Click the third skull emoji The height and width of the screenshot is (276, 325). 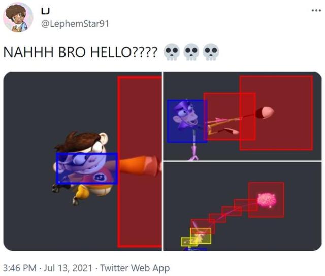pos(211,52)
